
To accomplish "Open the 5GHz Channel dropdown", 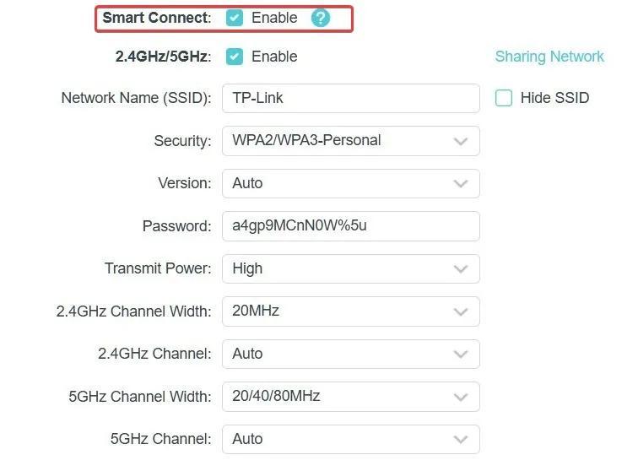I will pyautogui.click(x=350, y=439).
